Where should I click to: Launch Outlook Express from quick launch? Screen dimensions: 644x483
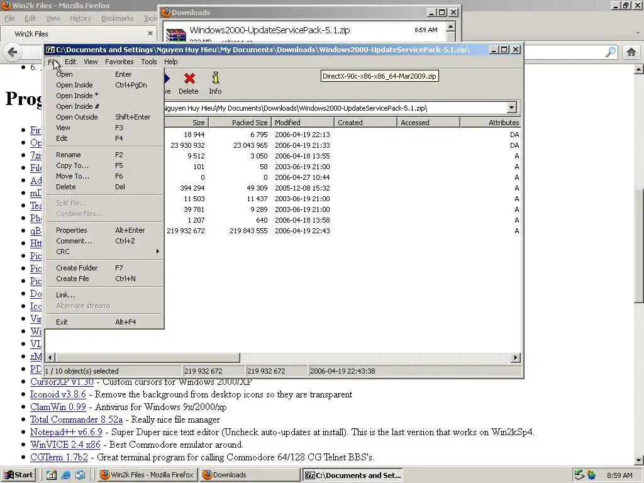coord(80,475)
